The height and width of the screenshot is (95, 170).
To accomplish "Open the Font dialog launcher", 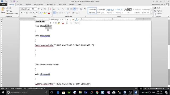I will tap(51, 17).
